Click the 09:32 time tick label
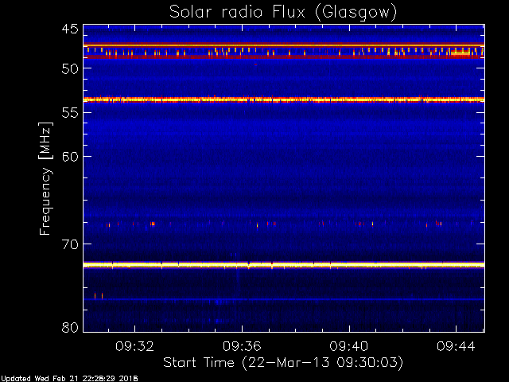Image resolution: width=509 pixels, height=382 pixels. (134, 346)
